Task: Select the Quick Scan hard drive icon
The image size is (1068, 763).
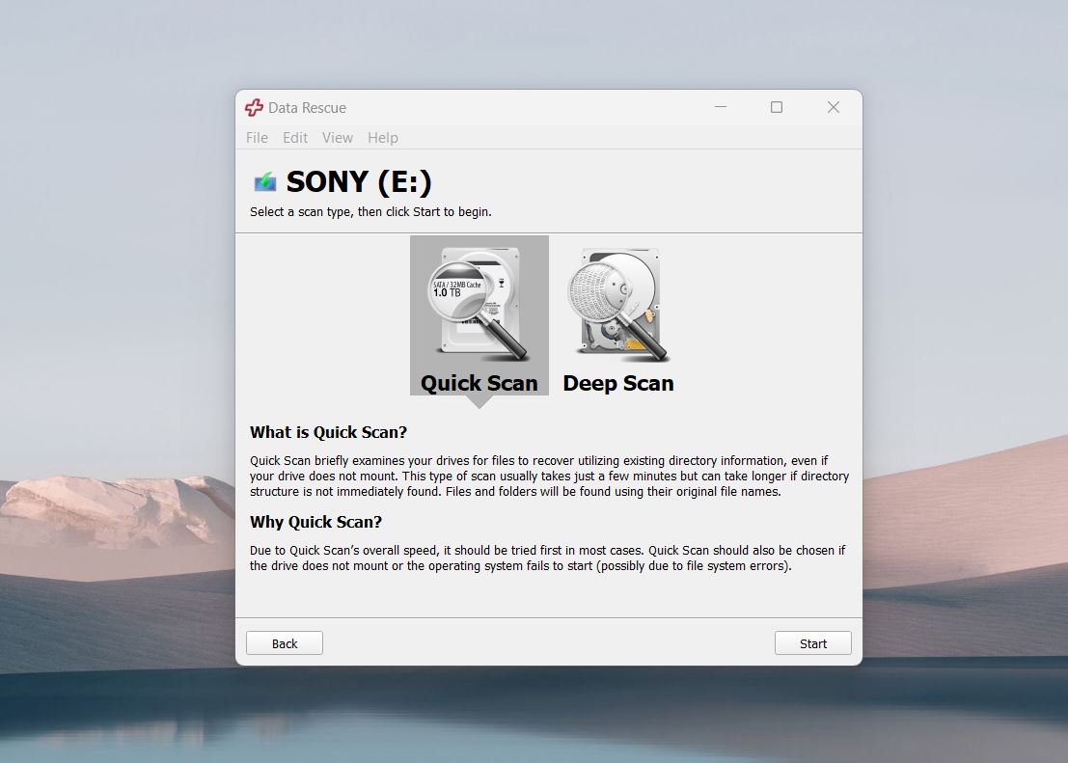Action: coord(479,304)
